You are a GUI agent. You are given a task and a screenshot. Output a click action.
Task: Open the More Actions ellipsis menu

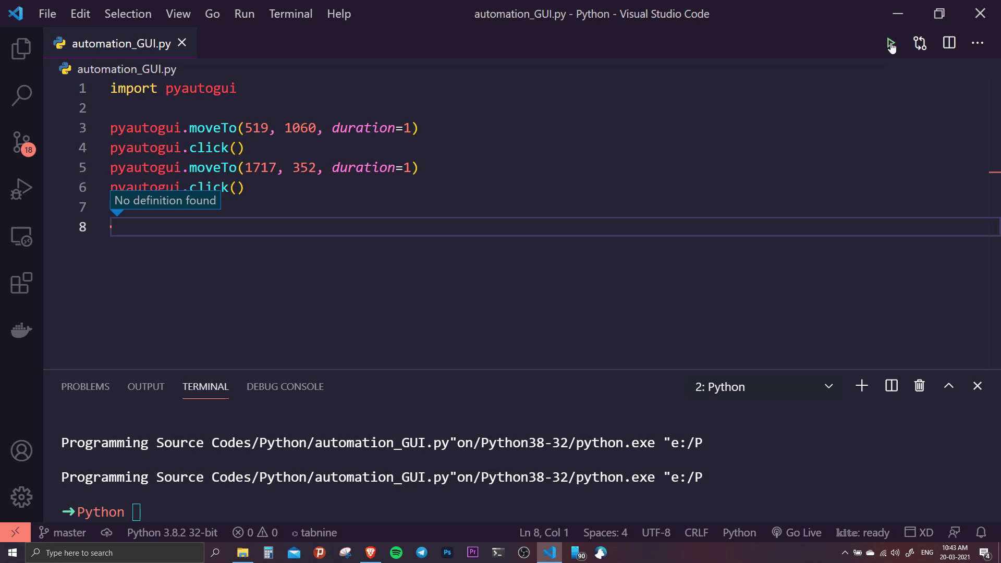click(977, 43)
